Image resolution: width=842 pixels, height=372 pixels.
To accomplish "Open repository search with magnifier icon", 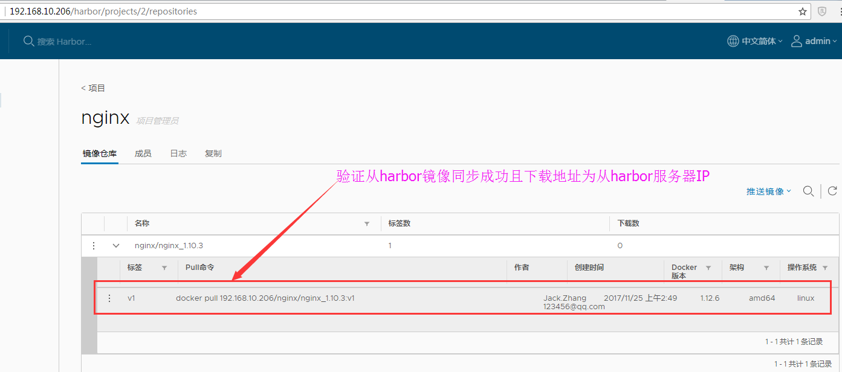I will (808, 191).
